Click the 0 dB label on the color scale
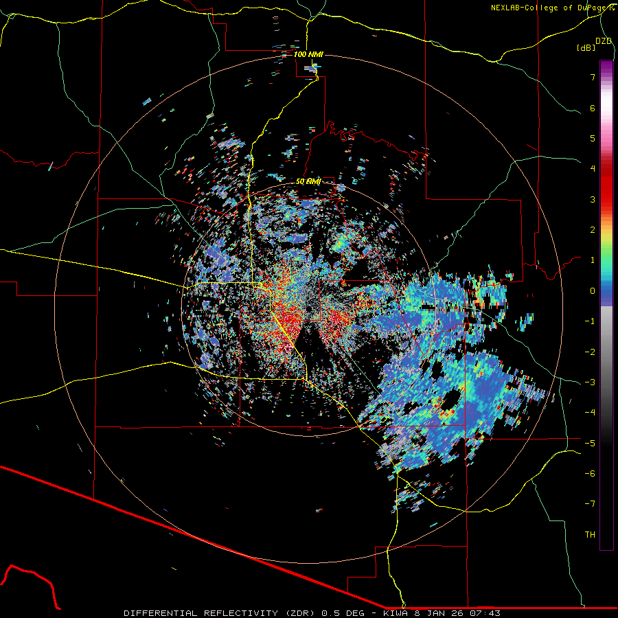 coord(593,291)
